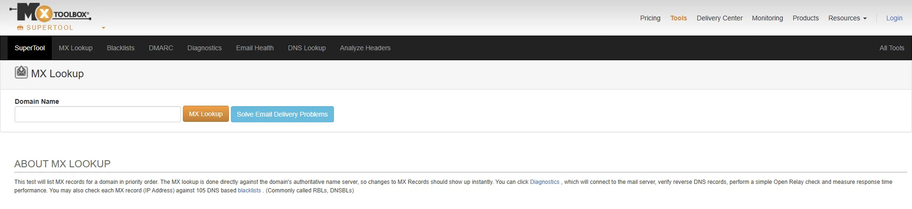The width and height of the screenshot is (912, 209).
Task: Click the MX Lookup envelope icon
Action: pos(21,73)
